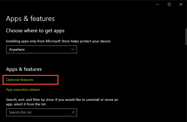The width and height of the screenshot is (187, 122).
Task: Click the empty title bar area of the window
Action: coord(76,4)
